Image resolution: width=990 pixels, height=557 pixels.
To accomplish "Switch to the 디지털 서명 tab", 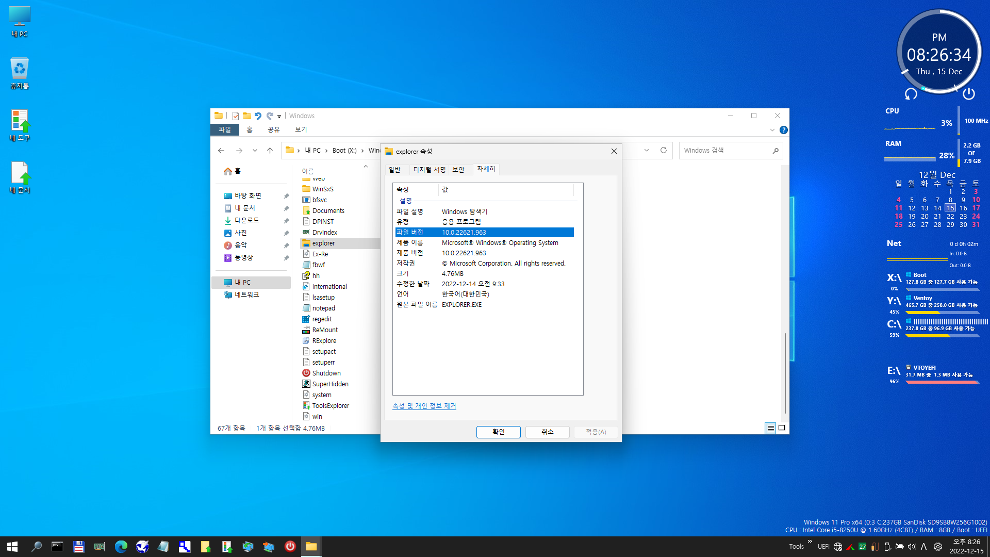I will point(430,170).
